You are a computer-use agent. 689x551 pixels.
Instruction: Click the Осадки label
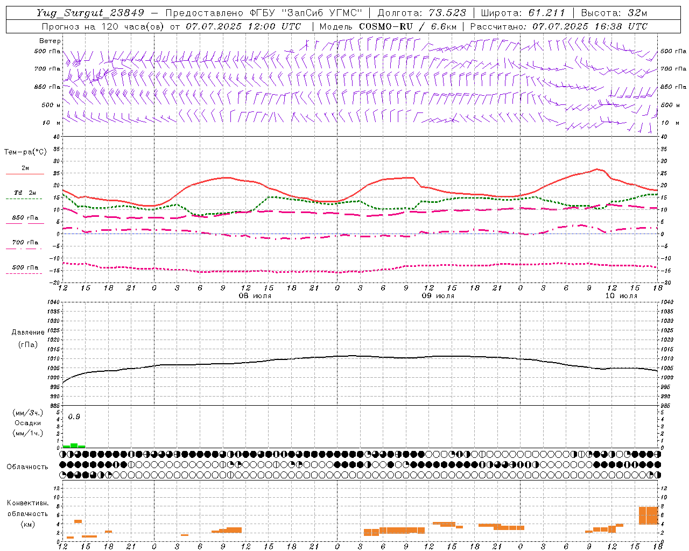pyautogui.click(x=27, y=423)
